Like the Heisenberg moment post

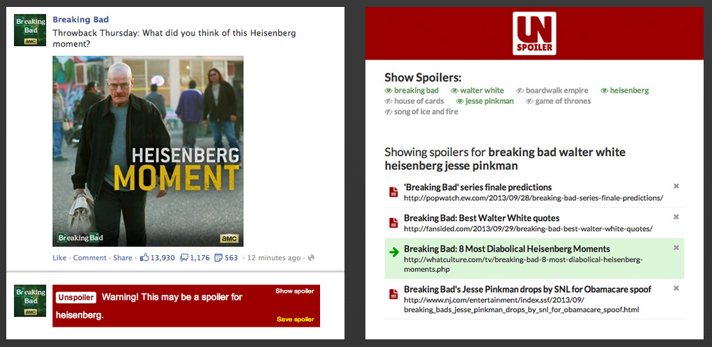59,258
